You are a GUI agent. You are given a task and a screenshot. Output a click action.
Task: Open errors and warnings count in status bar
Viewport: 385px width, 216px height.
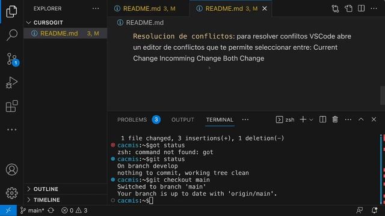tap(75, 211)
